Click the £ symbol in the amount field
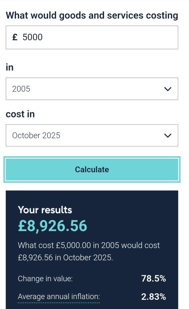 tap(15, 37)
